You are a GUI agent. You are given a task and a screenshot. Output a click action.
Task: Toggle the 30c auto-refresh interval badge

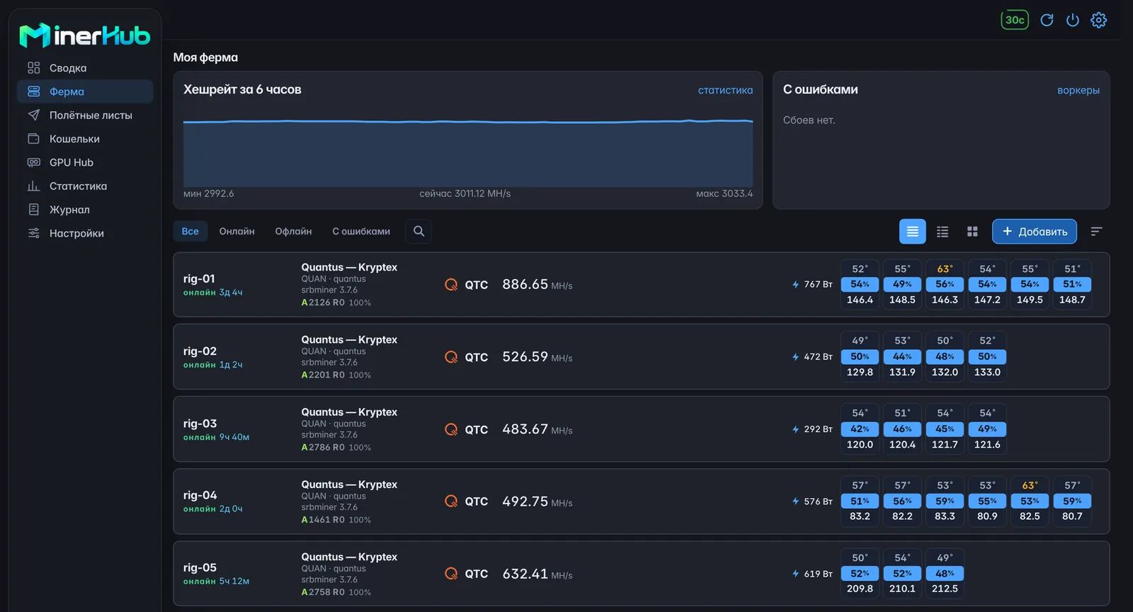pos(1015,20)
